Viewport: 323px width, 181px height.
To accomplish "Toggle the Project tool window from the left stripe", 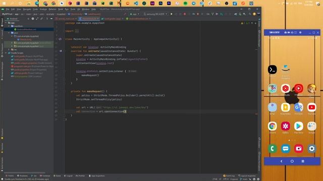I will 2,22.
